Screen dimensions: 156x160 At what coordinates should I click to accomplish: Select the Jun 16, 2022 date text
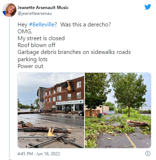coord(48,154)
